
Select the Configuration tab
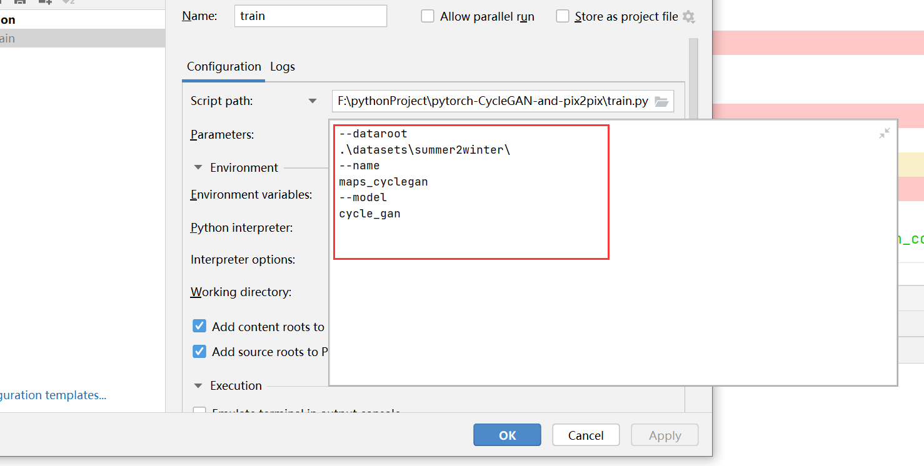click(x=223, y=66)
